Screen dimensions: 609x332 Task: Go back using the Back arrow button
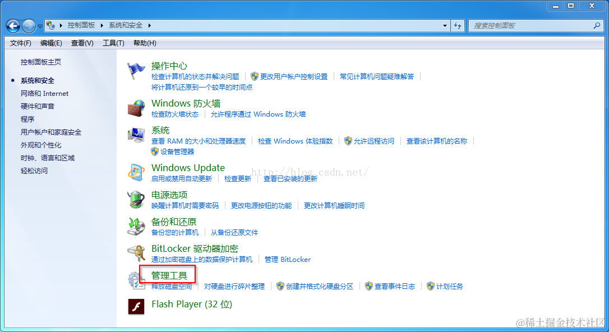(13, 26)
